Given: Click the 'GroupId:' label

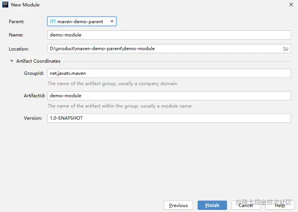Looking at the screenshot, I should [34, 73].
